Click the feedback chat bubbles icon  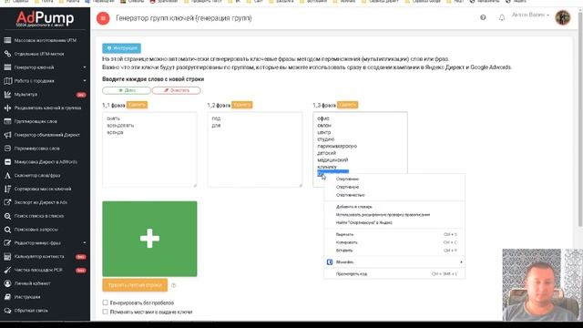click(7, 311)
